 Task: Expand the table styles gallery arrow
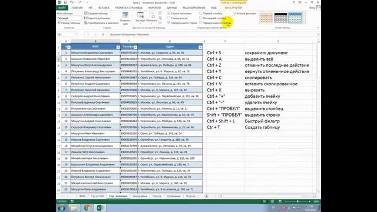tap(304, 22)
